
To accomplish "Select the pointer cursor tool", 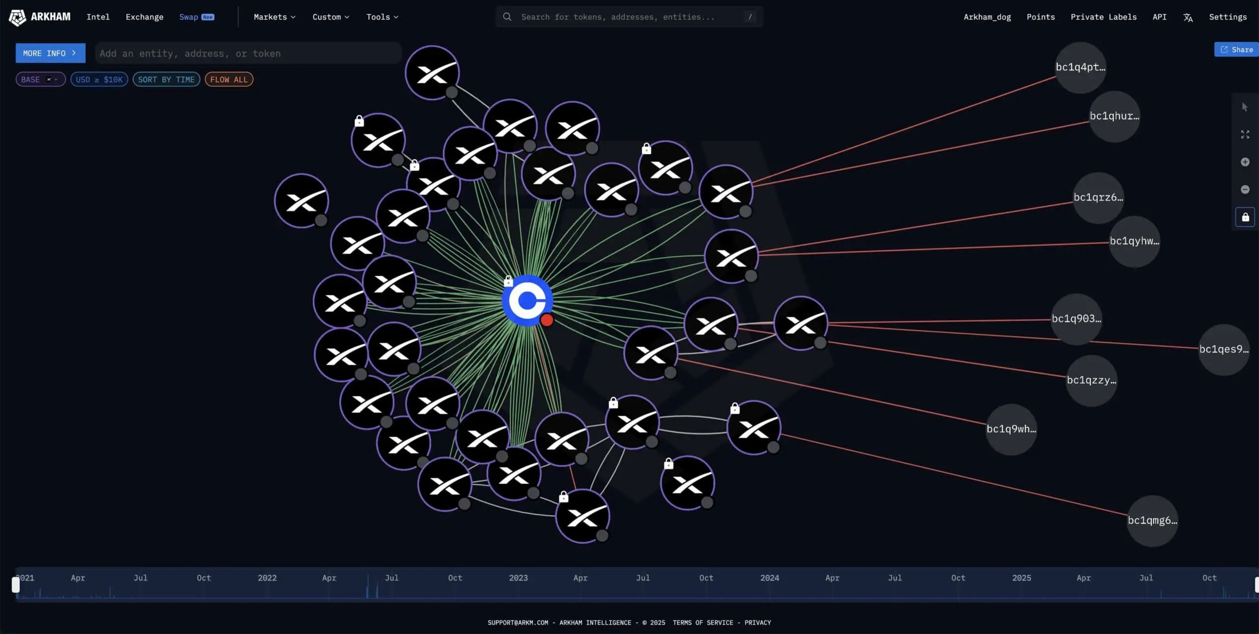I will [1245, 107].
